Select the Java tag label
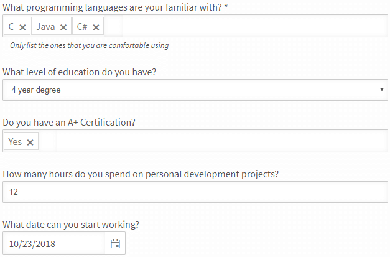Image resolution: width=390 pixels, height=257 pixels. (x=45, y=27)
